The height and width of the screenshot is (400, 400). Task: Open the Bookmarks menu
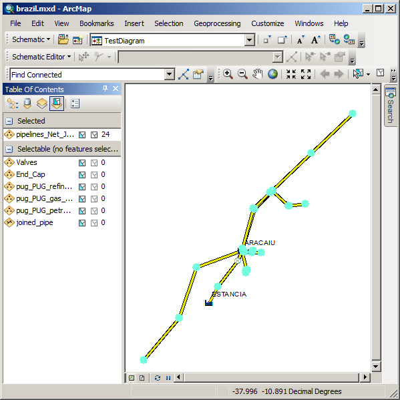tap(96, 23)
